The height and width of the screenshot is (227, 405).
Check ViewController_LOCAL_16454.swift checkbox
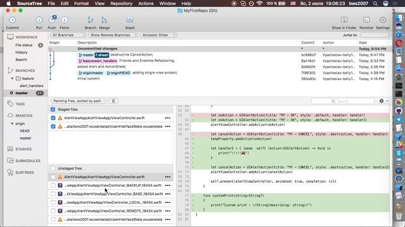point(53,202)
